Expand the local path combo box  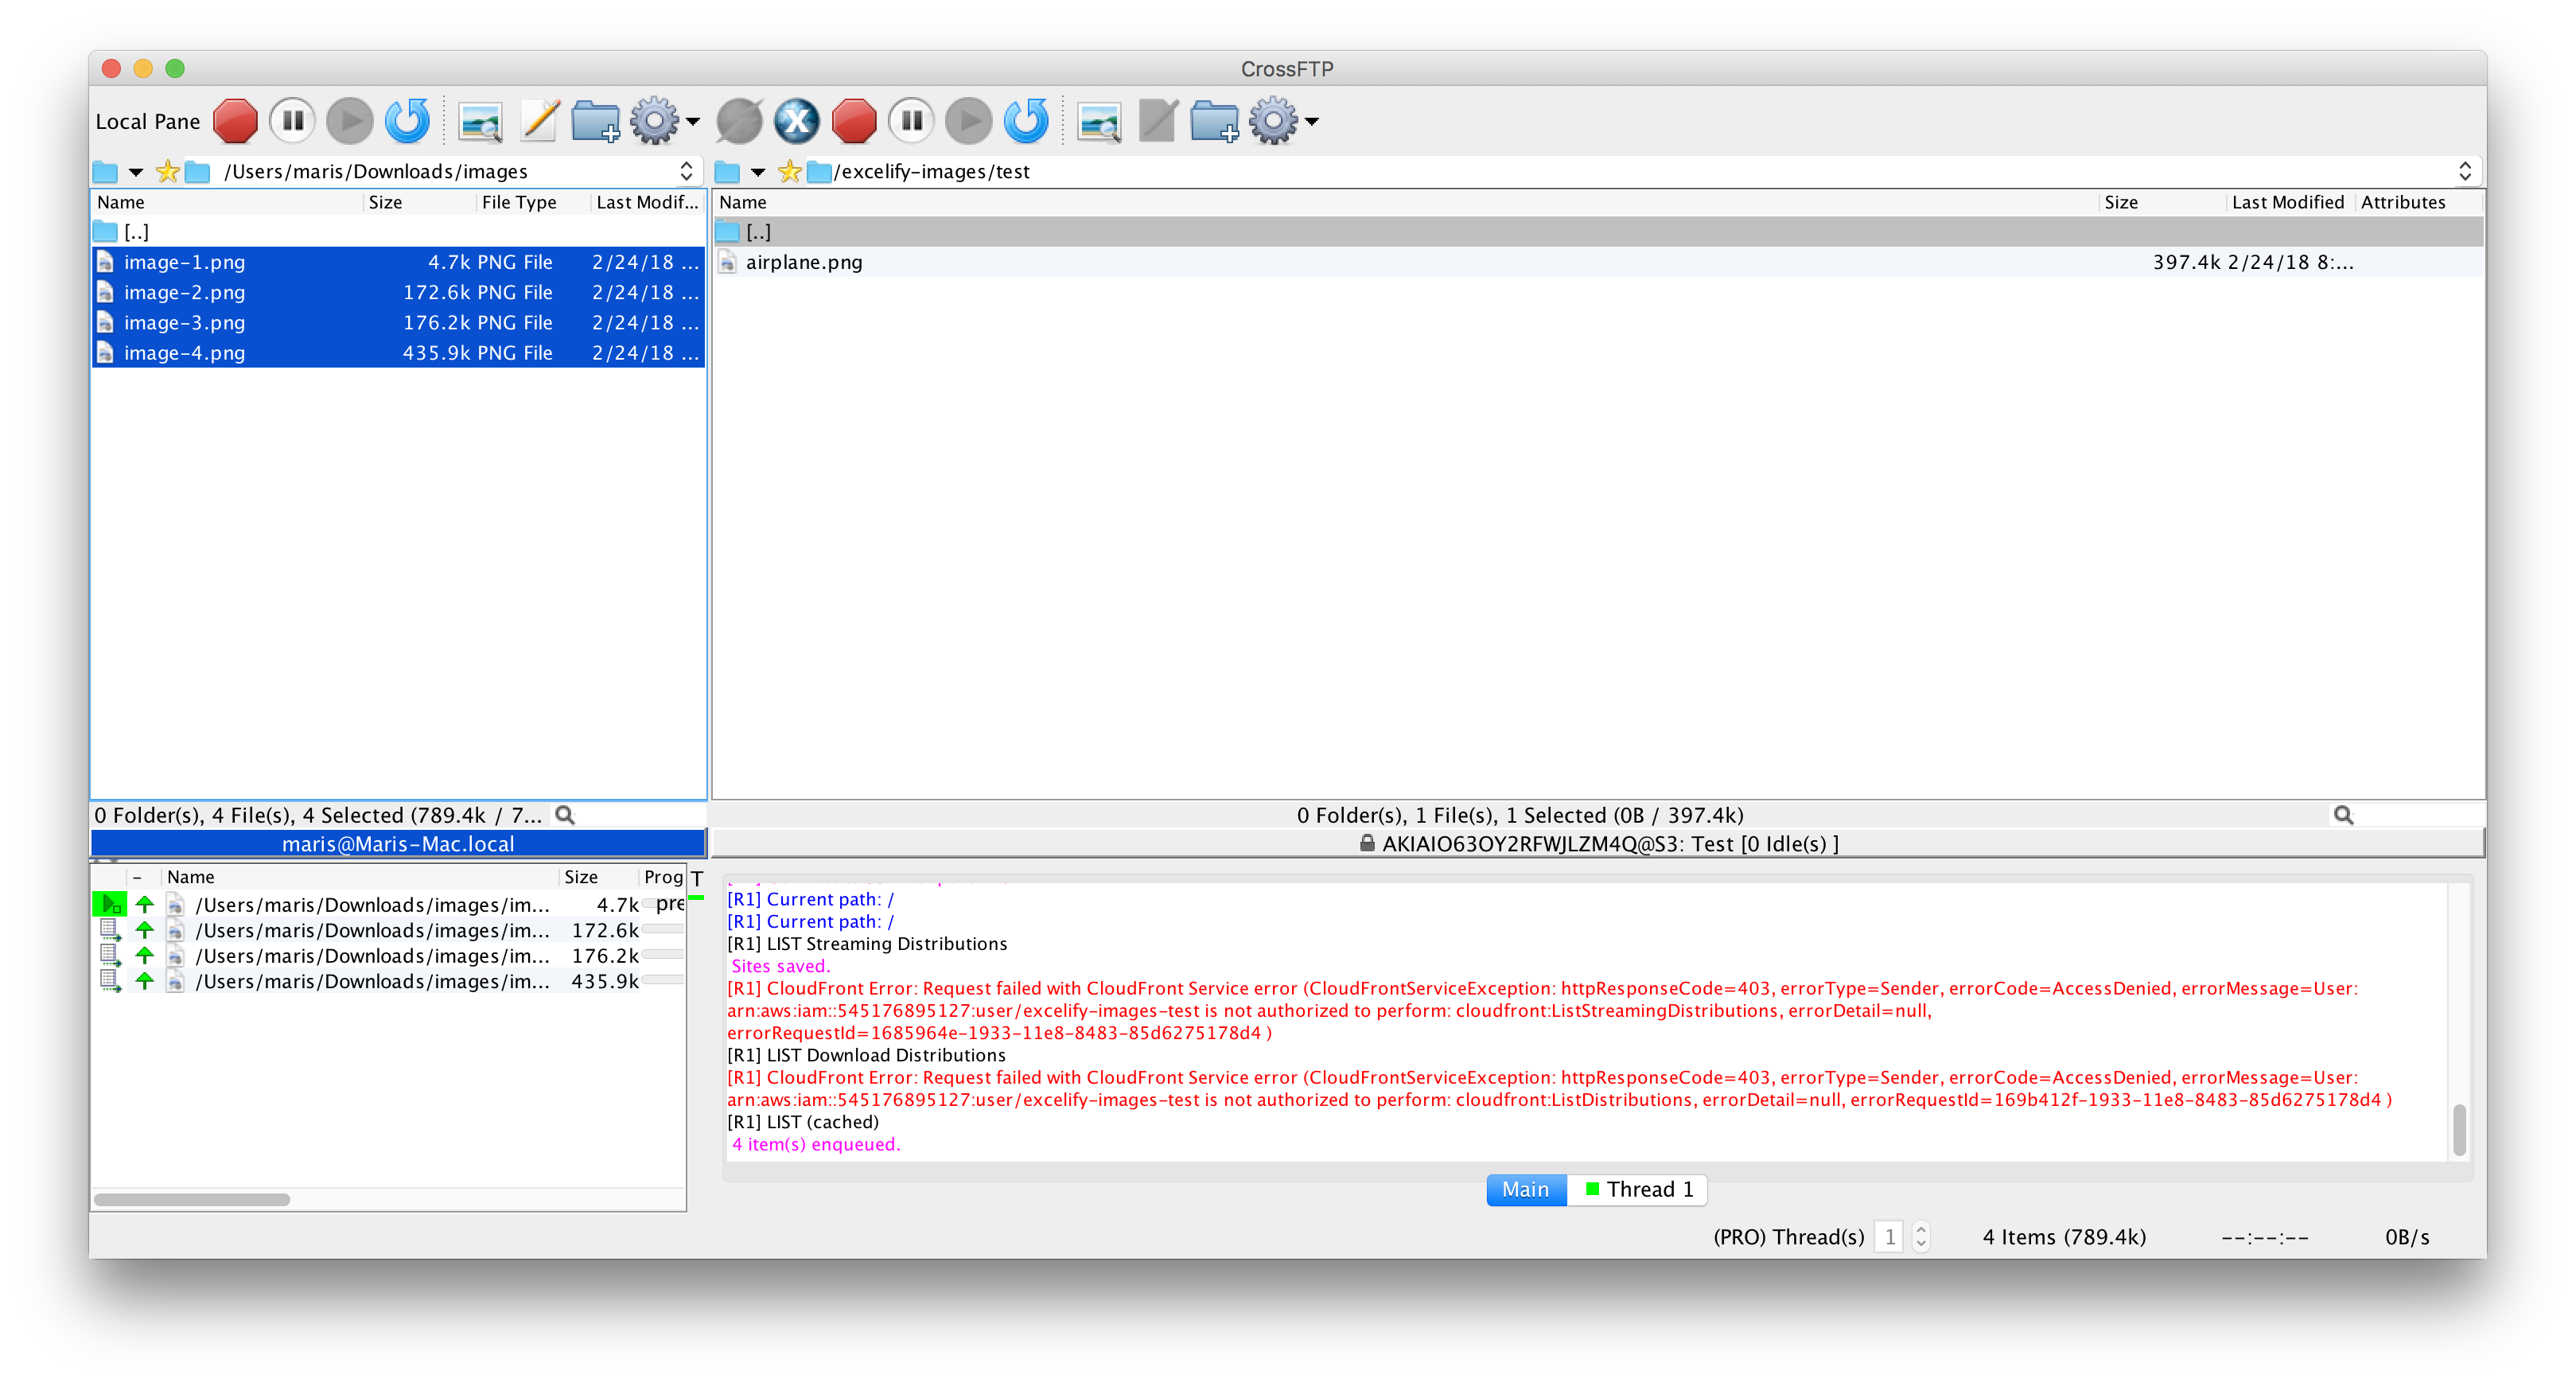(686, 172)
